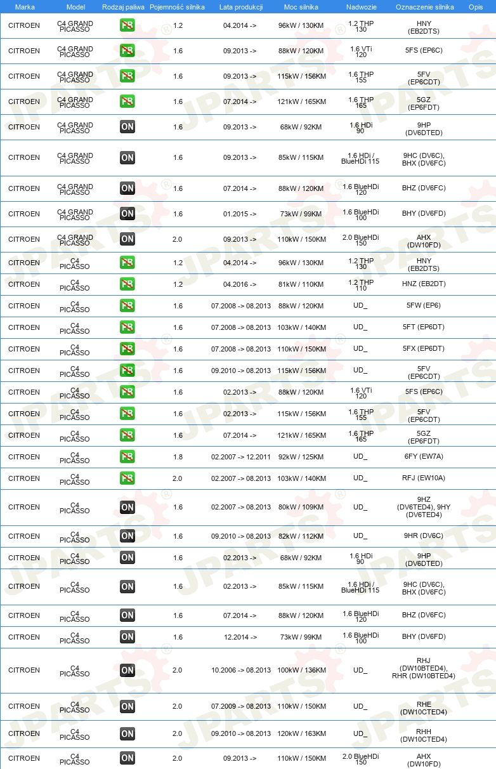Click the diesel ON icon in the C4 Grand Picasso AHX row
Screen dimensions: 496x769
(127, 239)
